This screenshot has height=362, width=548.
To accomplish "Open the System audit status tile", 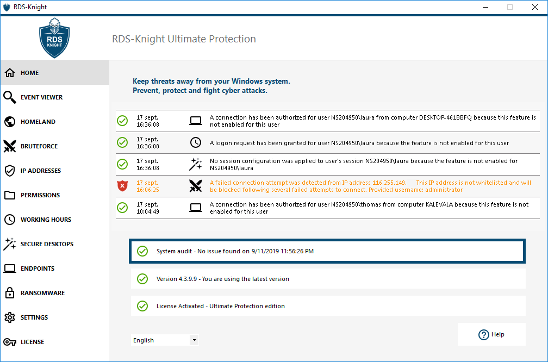I will [327, 251].
